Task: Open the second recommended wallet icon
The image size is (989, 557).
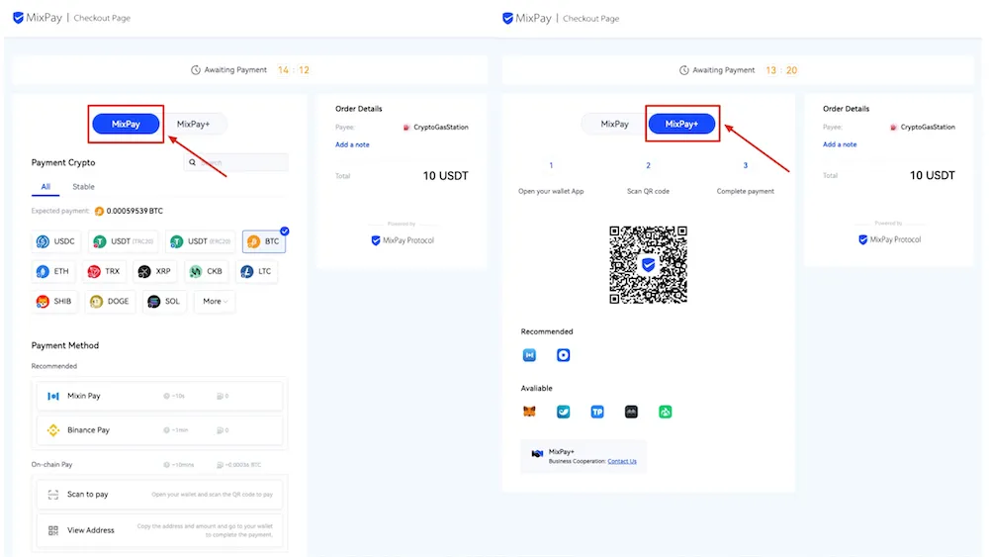Action: coord(564,355)
